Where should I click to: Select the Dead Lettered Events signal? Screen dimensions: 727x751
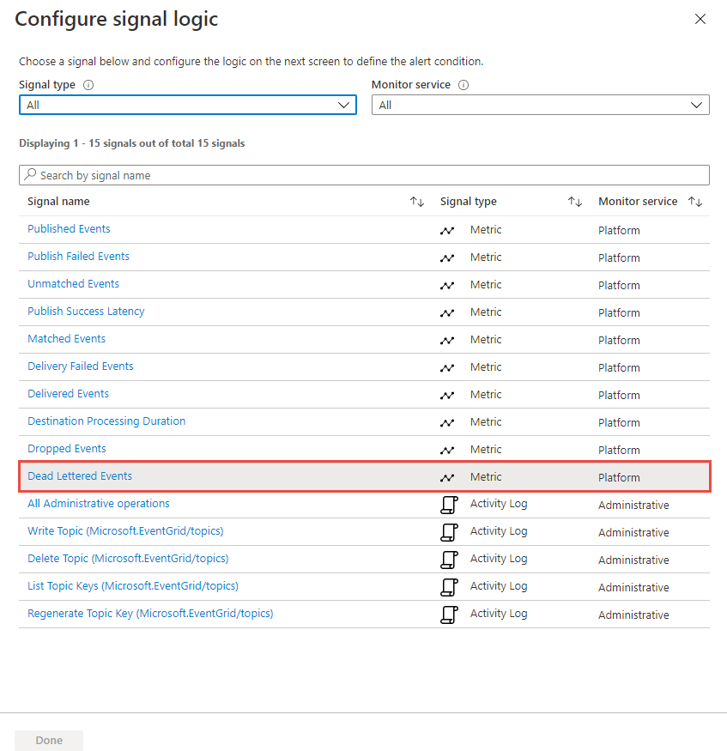point(80,476)
